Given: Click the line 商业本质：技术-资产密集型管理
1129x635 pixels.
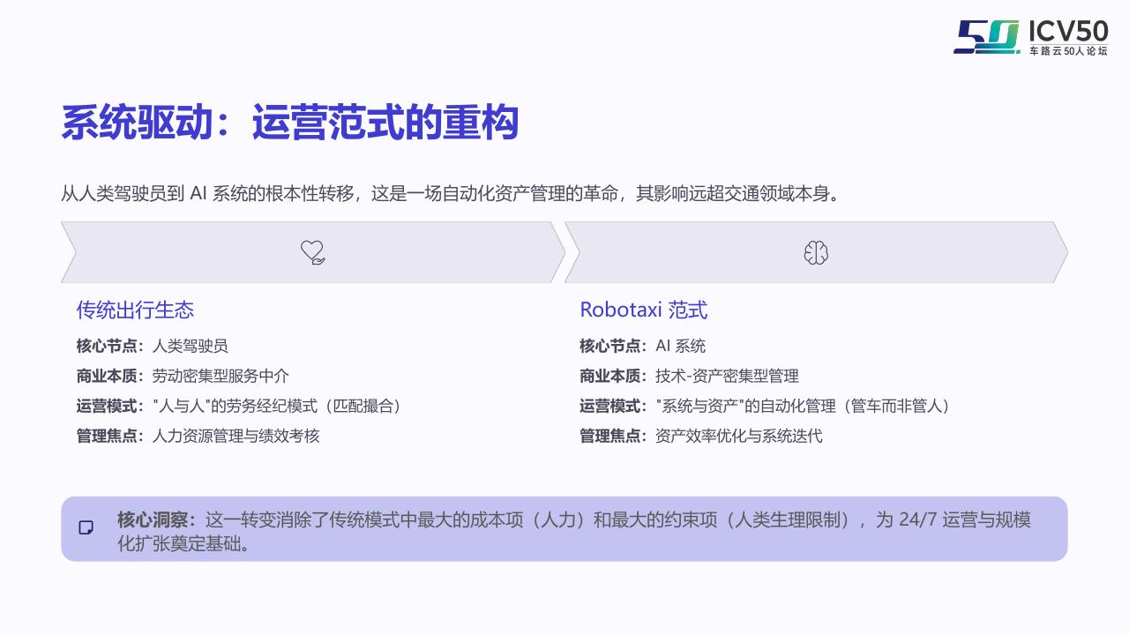Looking at the screenshot, I should pos(689,376).
